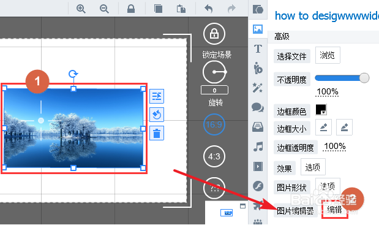Click the undo arrow icon
This screenshot has height=225, width=379.
tap(209, 9)
